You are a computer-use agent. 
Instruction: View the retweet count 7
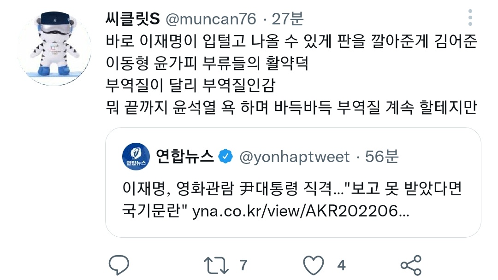[x=243, y=265]
